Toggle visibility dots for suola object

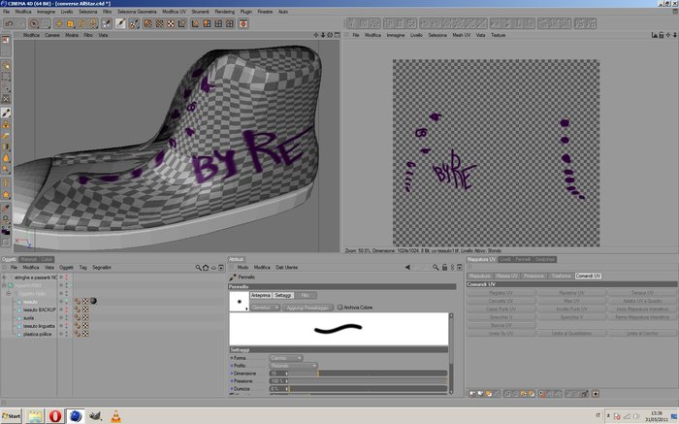click(x=67, y=318)
